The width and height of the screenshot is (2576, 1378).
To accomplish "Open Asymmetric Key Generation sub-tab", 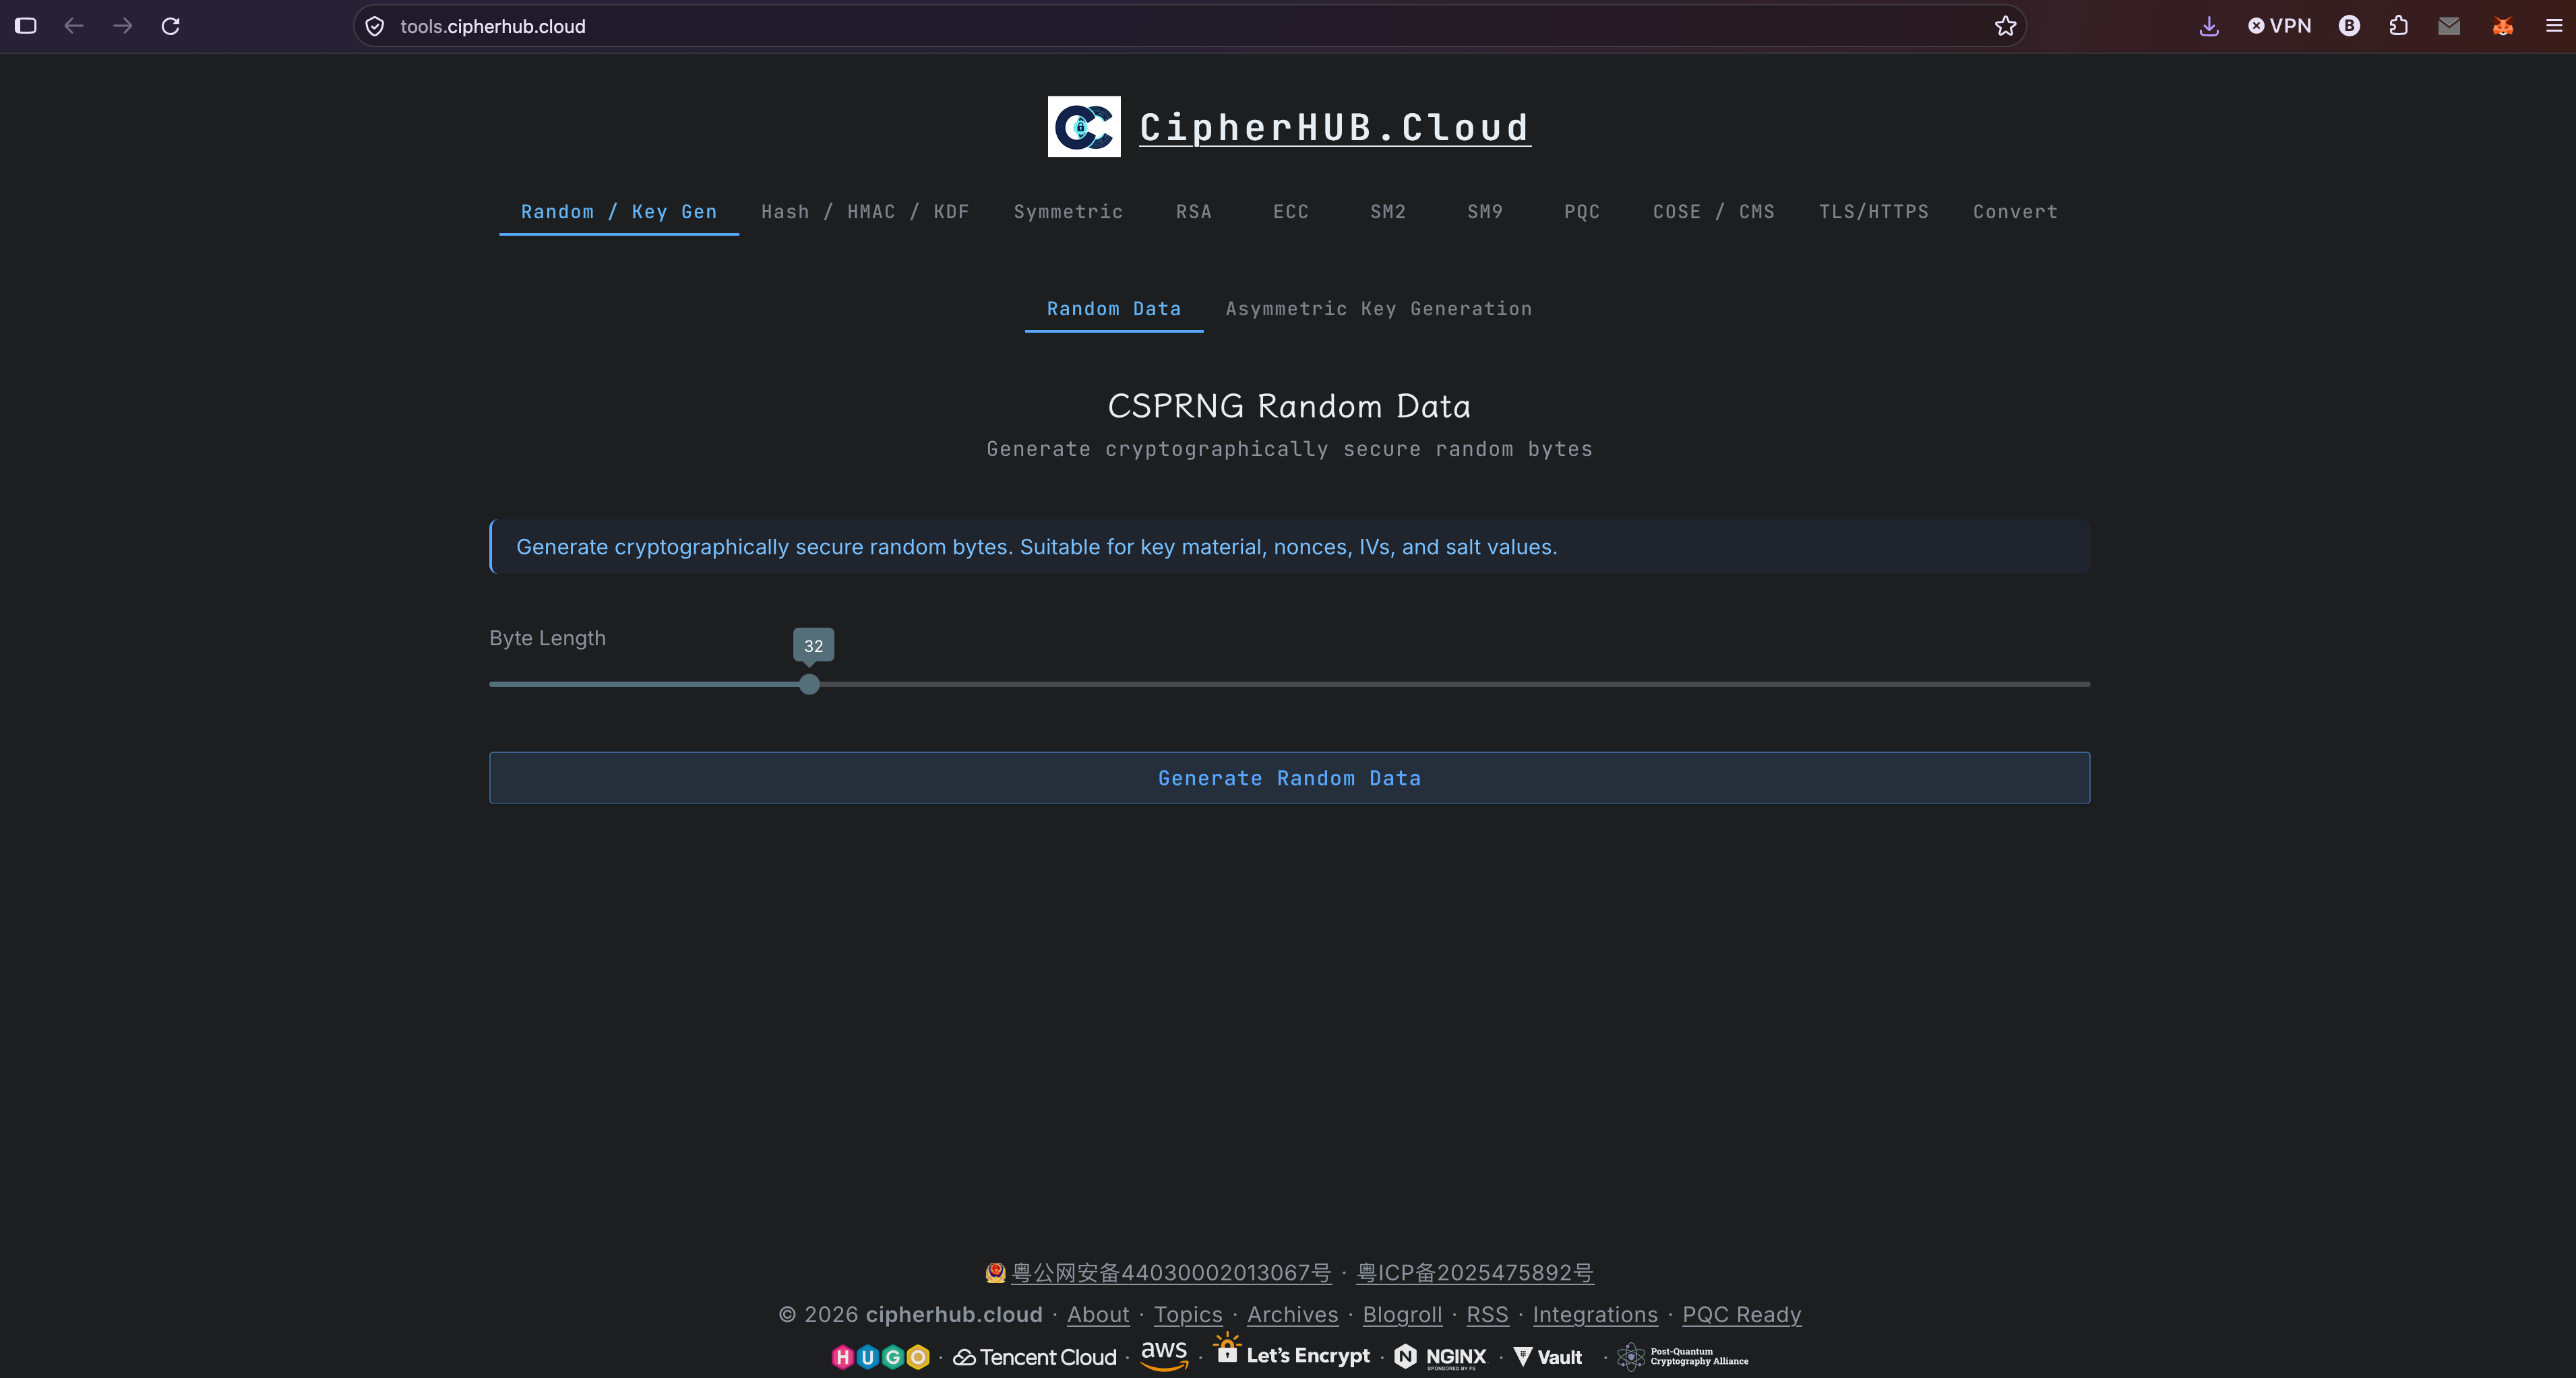I will point(1379,308).
